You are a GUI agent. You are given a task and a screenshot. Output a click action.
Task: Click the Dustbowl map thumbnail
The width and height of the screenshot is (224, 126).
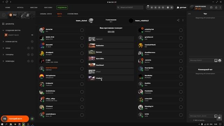click(x=92, y=65)
